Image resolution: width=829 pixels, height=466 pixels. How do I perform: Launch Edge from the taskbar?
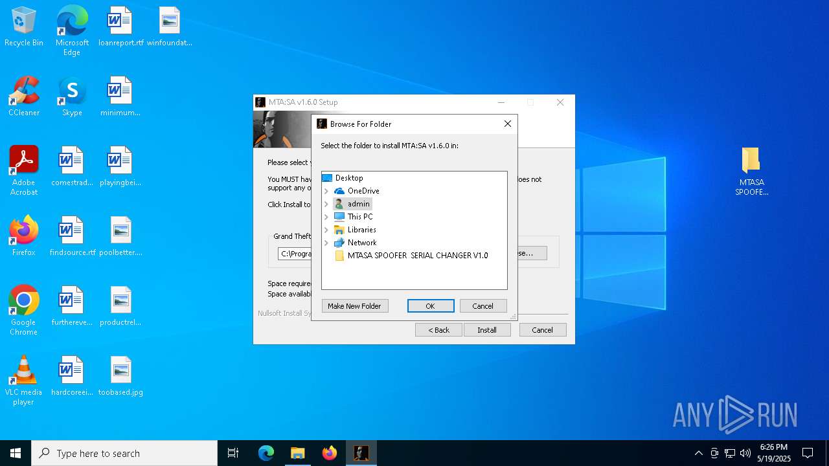(266, 453)
